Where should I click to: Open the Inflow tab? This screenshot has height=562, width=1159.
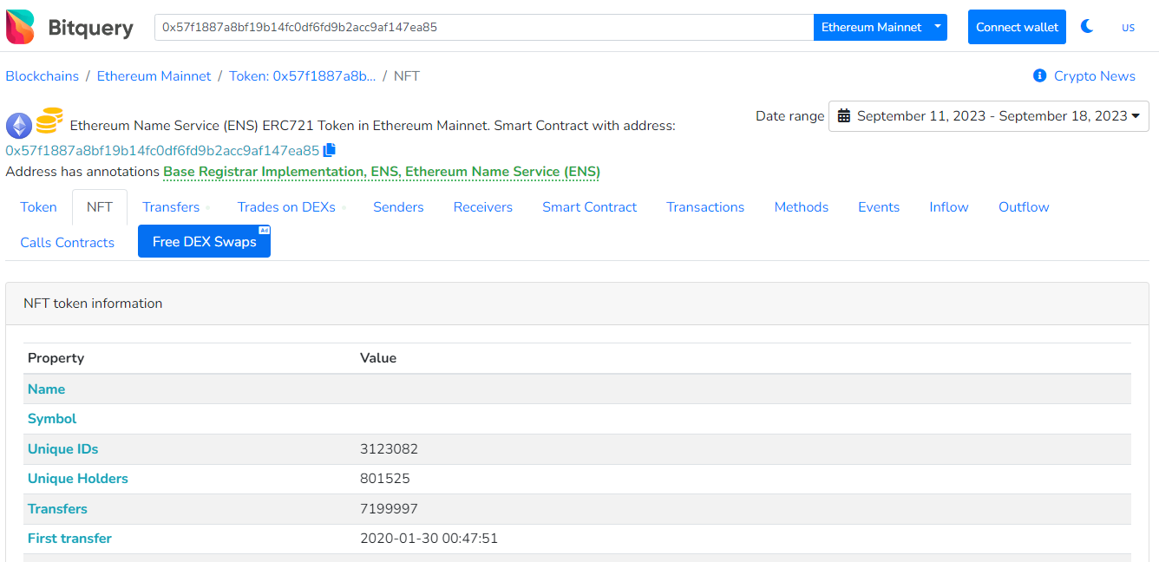pyautogui.click(x=949, y=206)
